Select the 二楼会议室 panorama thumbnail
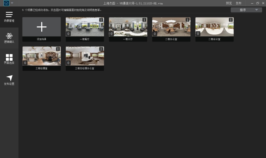 pyautogui.click(x=215, y=27)
